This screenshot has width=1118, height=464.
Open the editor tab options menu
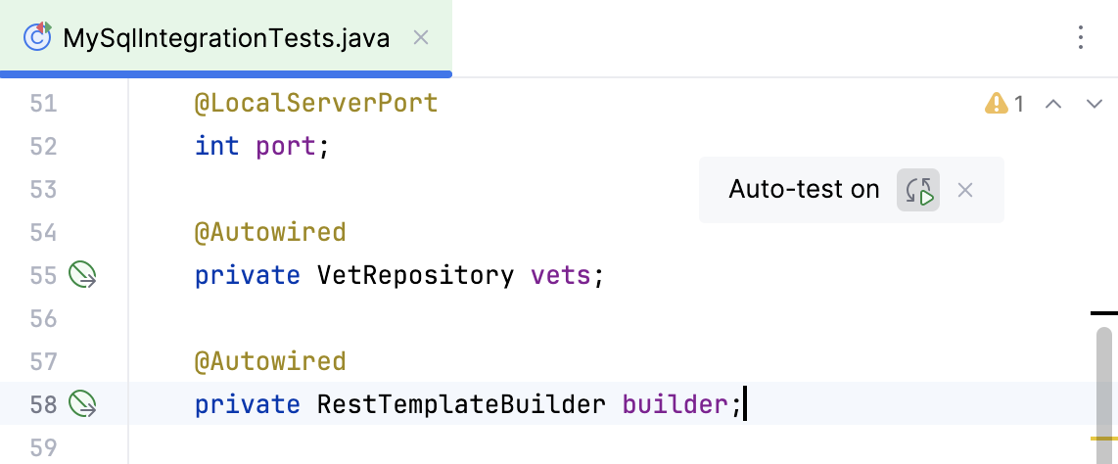1081,38
